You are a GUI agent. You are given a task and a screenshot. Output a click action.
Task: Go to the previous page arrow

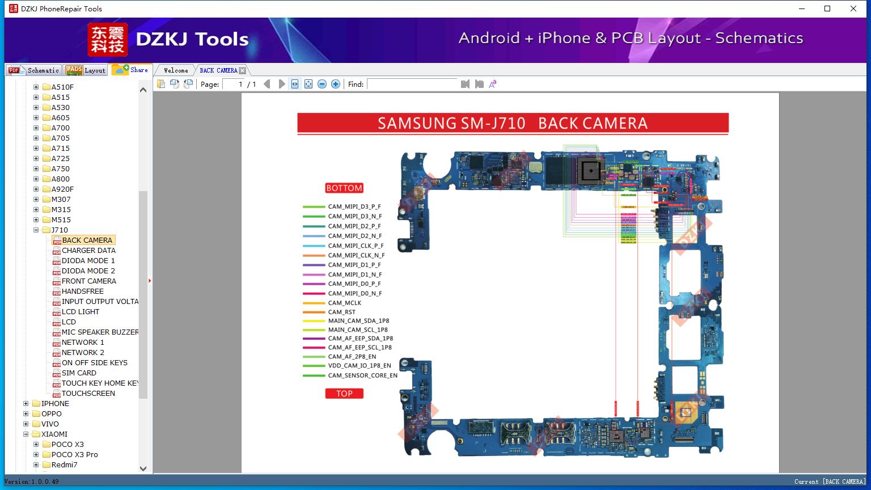pos(267,84)
